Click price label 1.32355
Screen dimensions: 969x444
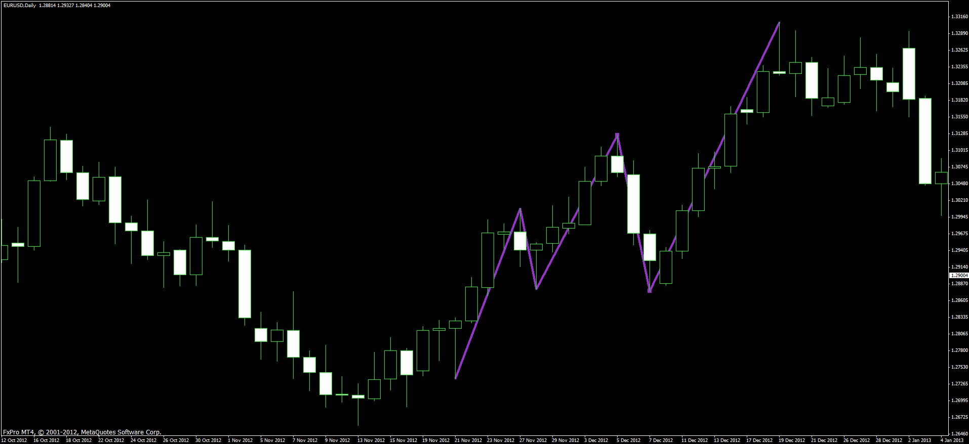pos(959,67)
